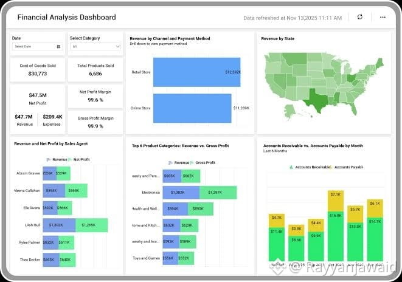Click the Select Date input field
Image resolution: width=402 pixels, height=282 pixels.
[38, 47]
